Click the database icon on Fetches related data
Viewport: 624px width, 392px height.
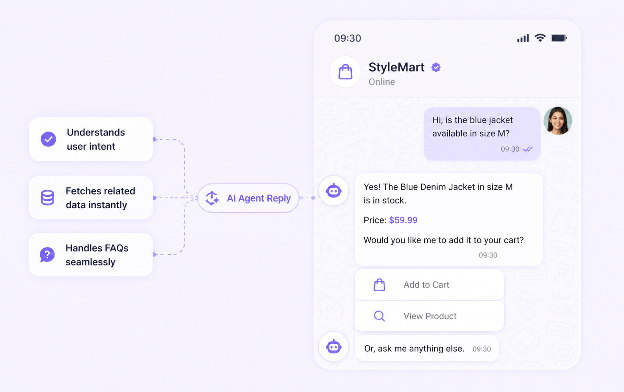(47, 198)
